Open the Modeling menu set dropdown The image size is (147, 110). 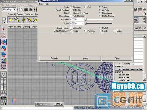(x=15, y=9)
